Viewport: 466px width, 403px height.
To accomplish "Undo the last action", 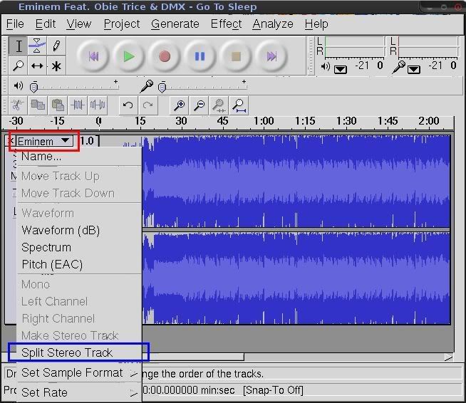I will 128,105.
